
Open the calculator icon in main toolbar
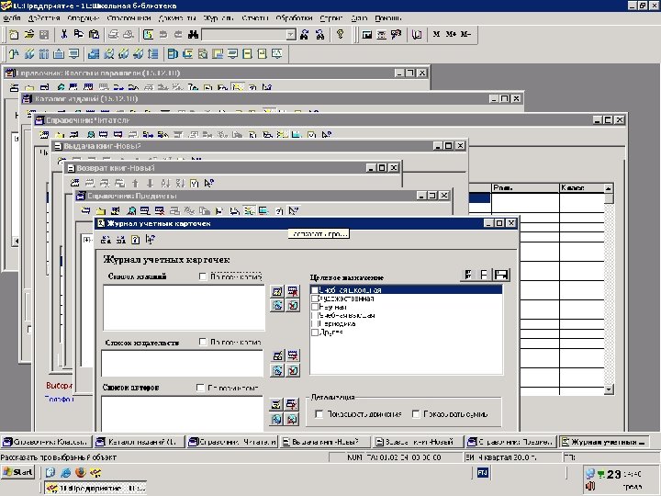(366, 35)
